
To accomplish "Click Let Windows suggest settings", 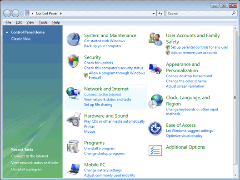I will pyautogui.click(x=190, y=130).
